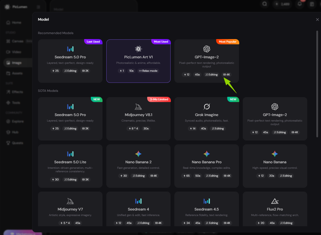This screenshot has width=321, height=235.
Task: Open Hub in the left sidebar
Action: click(12, 132)
